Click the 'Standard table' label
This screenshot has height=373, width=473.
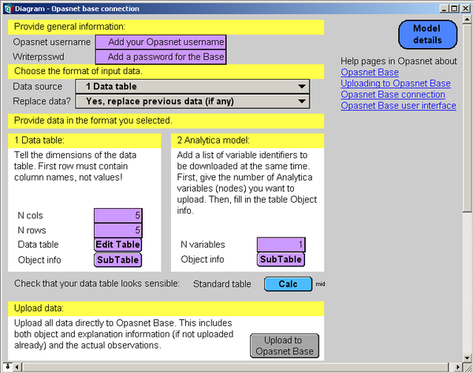(222, 284)
